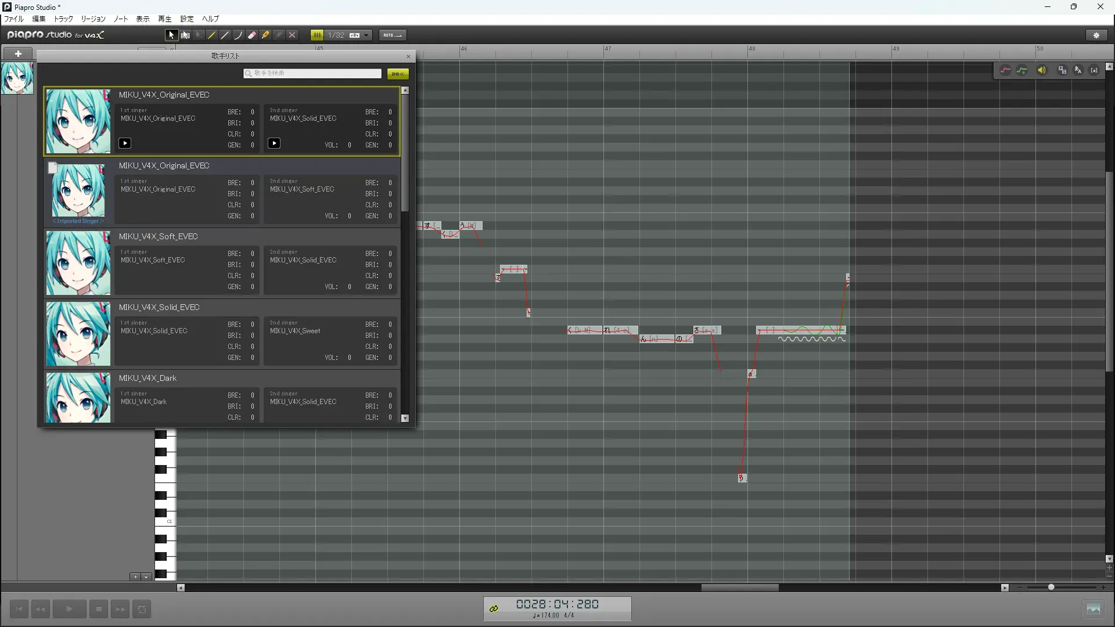Select the arrow pointer tool
The image size is (1115, 627).
click(171, 35)
